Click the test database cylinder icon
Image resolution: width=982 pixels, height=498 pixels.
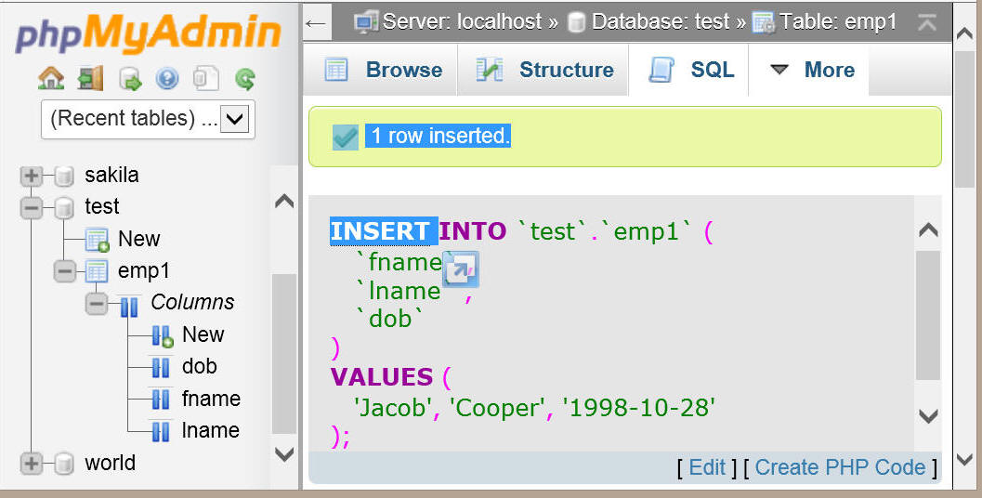pyautogui.click(x=64, y=207)
